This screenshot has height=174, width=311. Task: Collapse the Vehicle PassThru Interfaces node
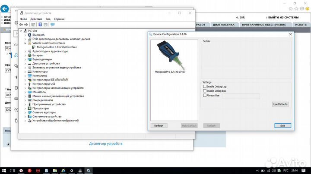click(25, 43)
